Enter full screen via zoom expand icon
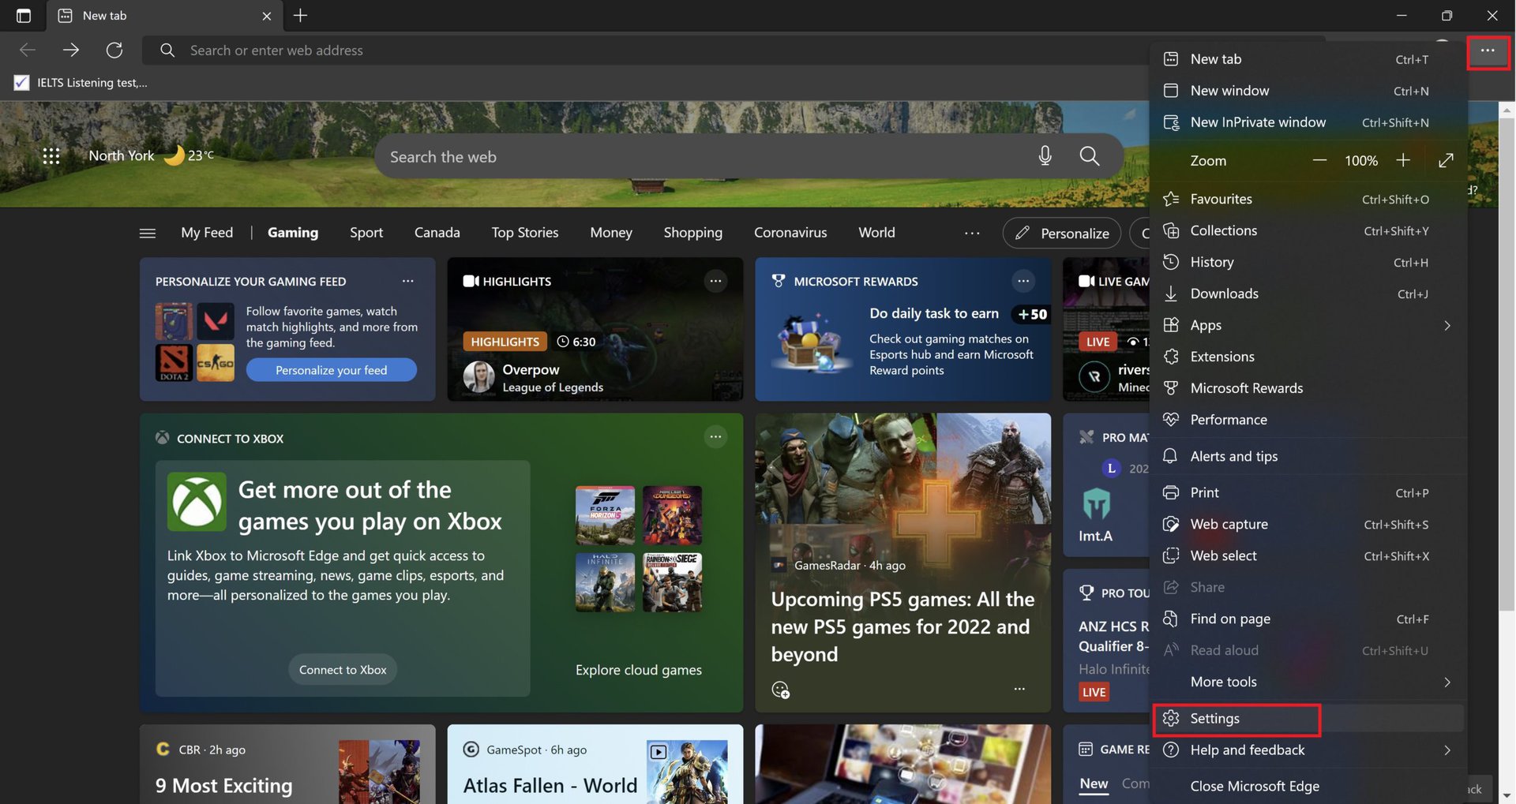The height and width of the screenshot is (804, 1516). [1446, 160]
